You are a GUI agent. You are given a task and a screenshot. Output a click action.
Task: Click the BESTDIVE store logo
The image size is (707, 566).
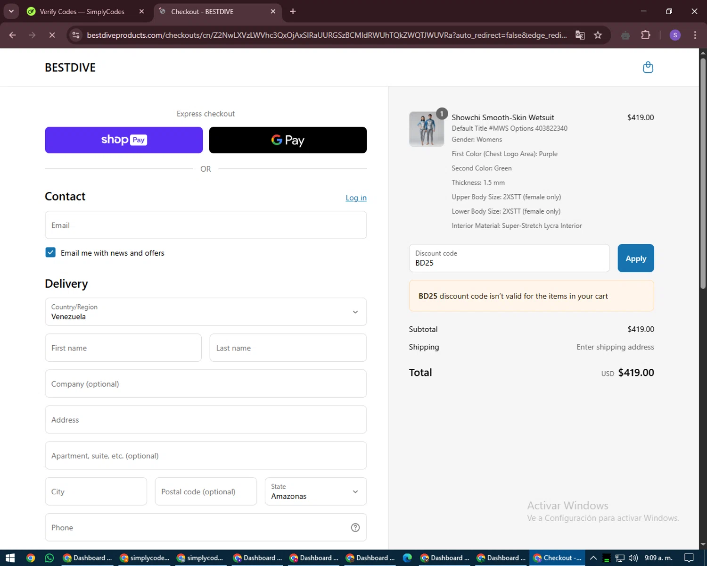[x=70, y=67]
